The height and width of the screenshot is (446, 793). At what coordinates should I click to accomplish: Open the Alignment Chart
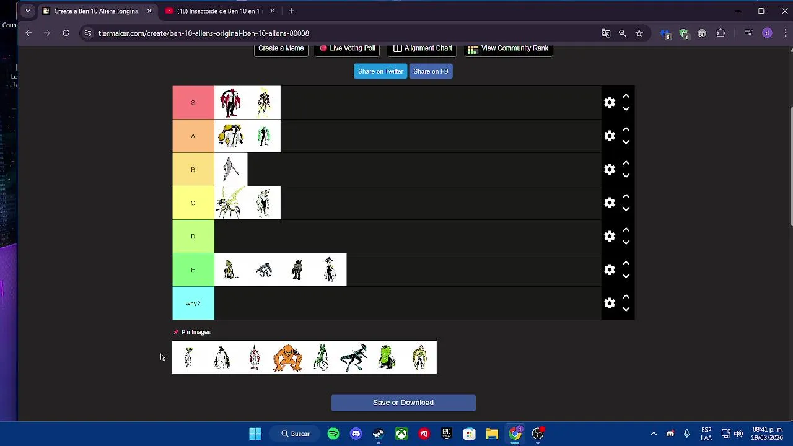[423, 48]
